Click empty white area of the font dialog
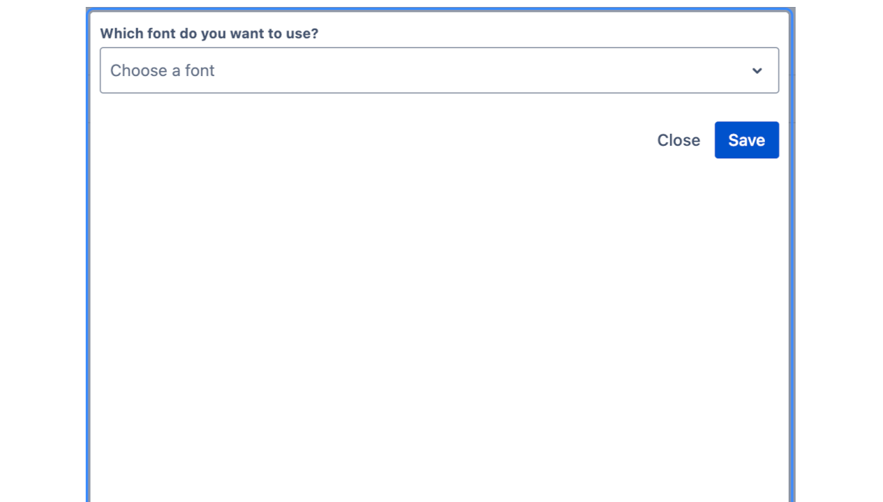 point(439,314)
